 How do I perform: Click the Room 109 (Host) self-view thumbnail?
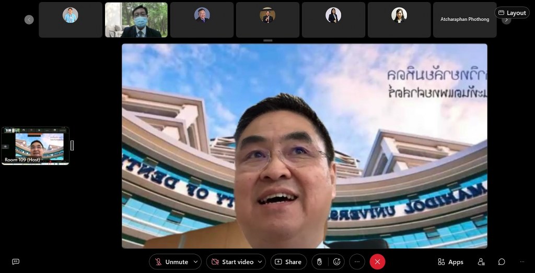coord(36,146)
